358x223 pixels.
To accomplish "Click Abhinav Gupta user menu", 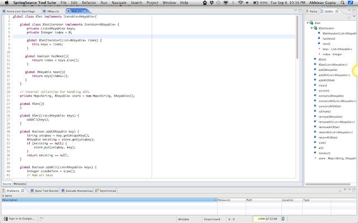I will [x=322, y=3].
